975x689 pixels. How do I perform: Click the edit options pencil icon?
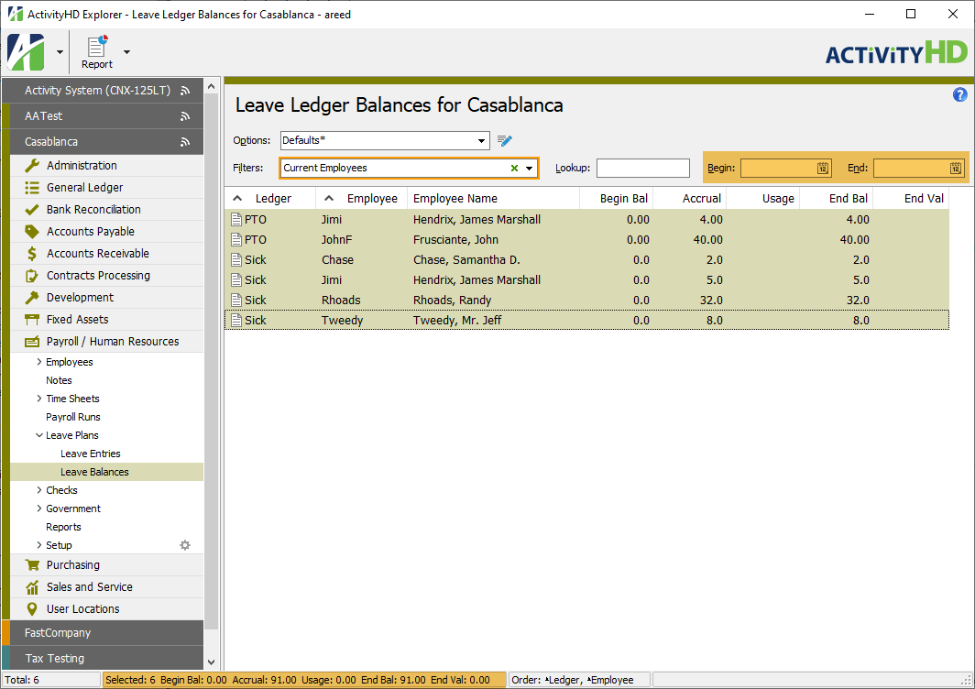505,140
